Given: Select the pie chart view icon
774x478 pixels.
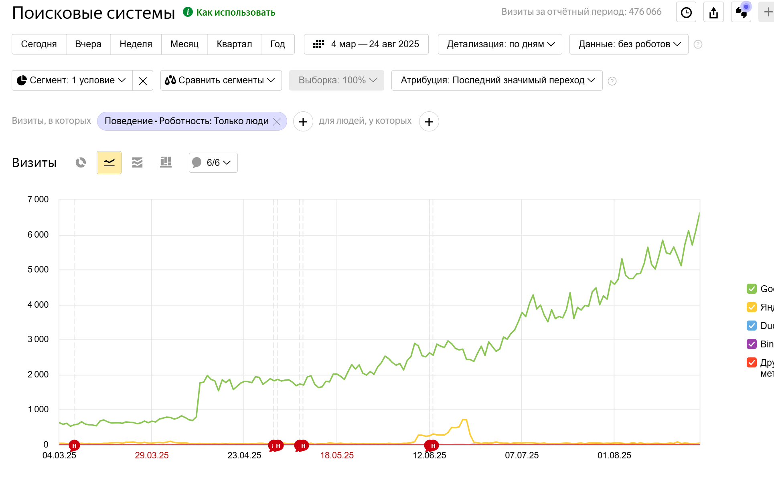Looking at the screenshot, I should 81,163.
